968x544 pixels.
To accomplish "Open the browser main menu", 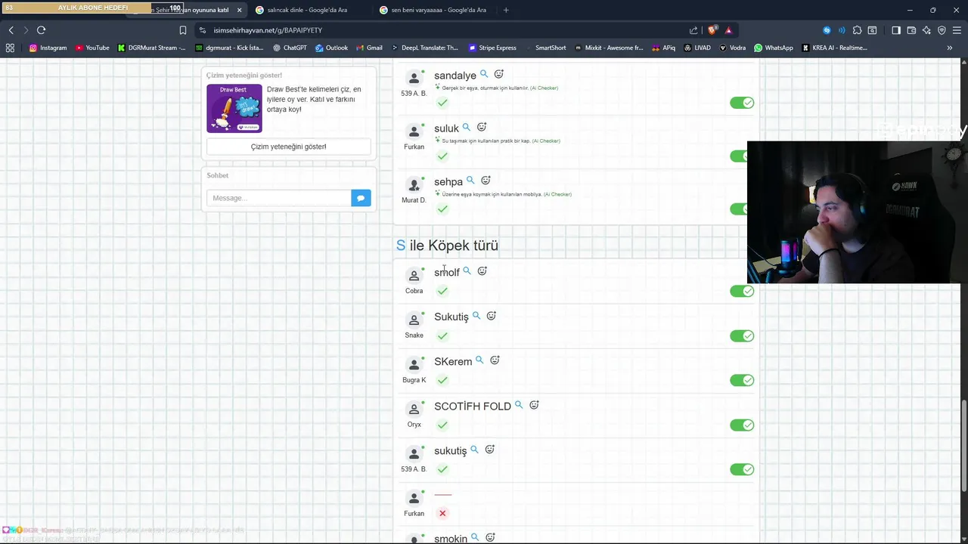I will tap(956, 30).
